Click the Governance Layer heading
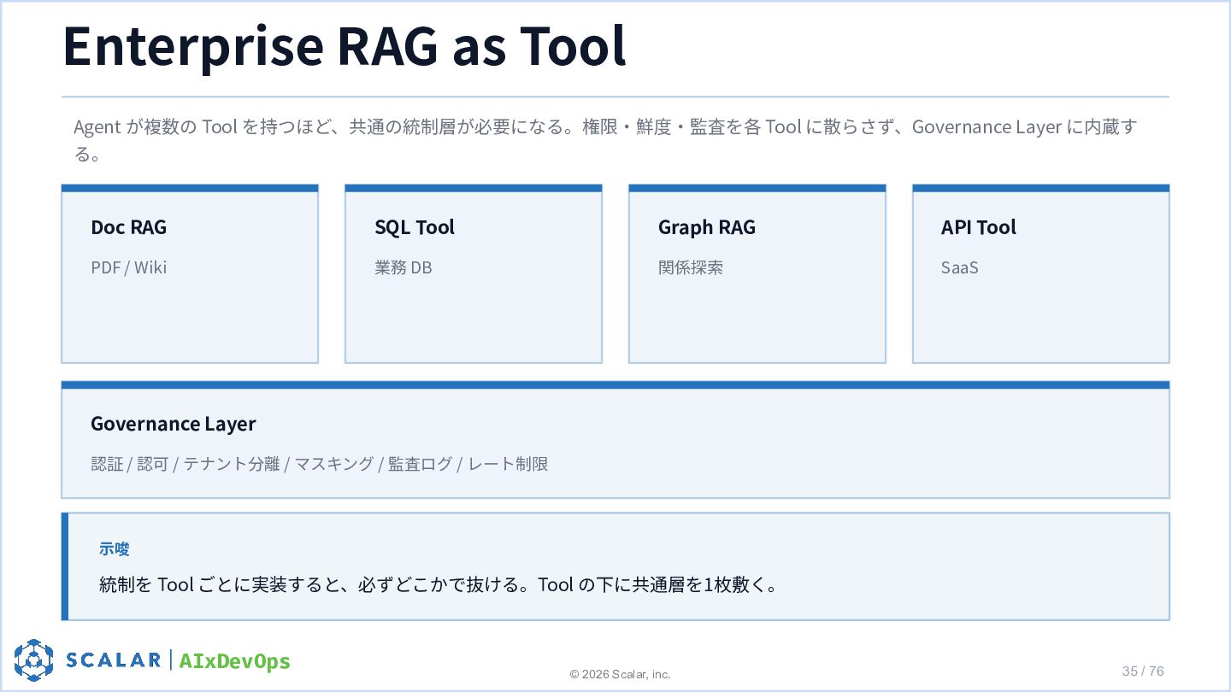 [174, 424]
